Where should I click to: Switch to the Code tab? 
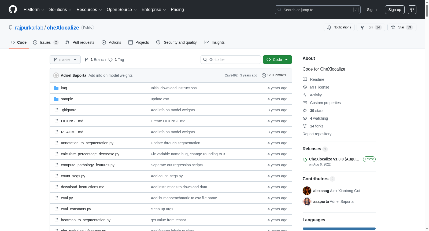click(x=19, y=42)
